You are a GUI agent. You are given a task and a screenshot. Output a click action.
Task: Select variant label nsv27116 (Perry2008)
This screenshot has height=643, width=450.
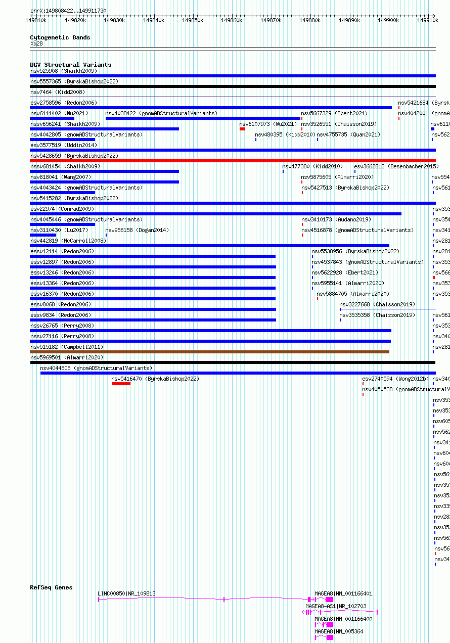coord(62,336)
